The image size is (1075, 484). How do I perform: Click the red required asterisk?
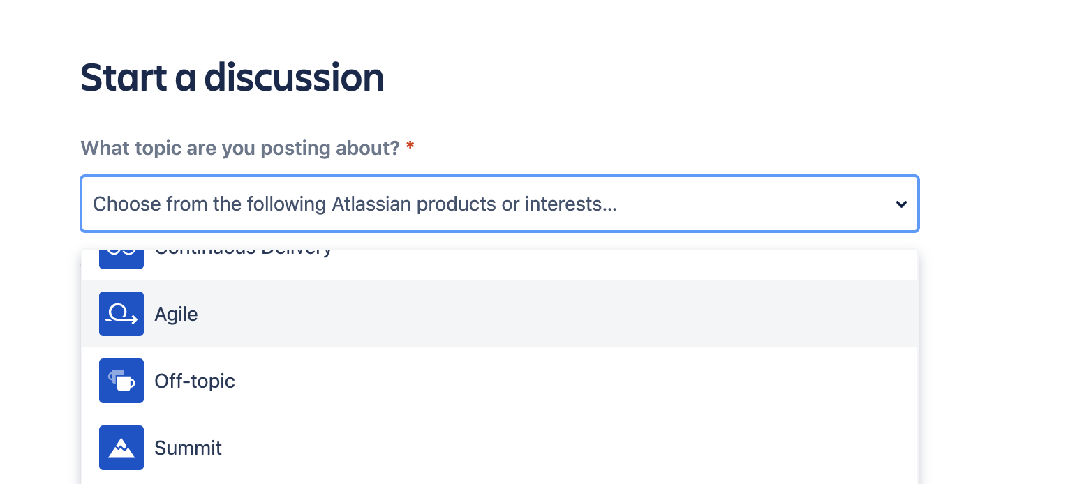point(410,145)
